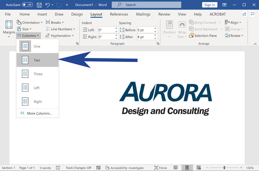
Task: Enable Focus mode
Action: (160, 168)
